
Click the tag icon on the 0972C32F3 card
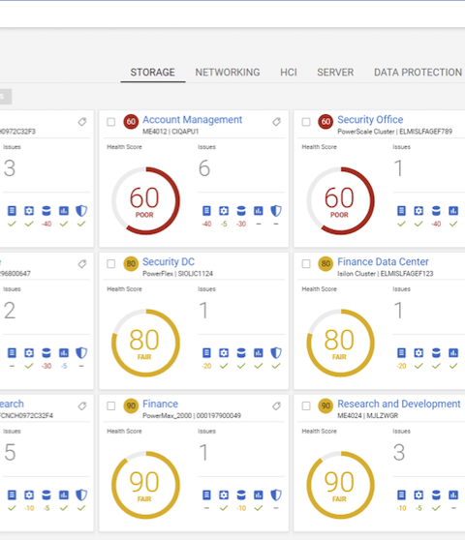(x=82, y=122)
